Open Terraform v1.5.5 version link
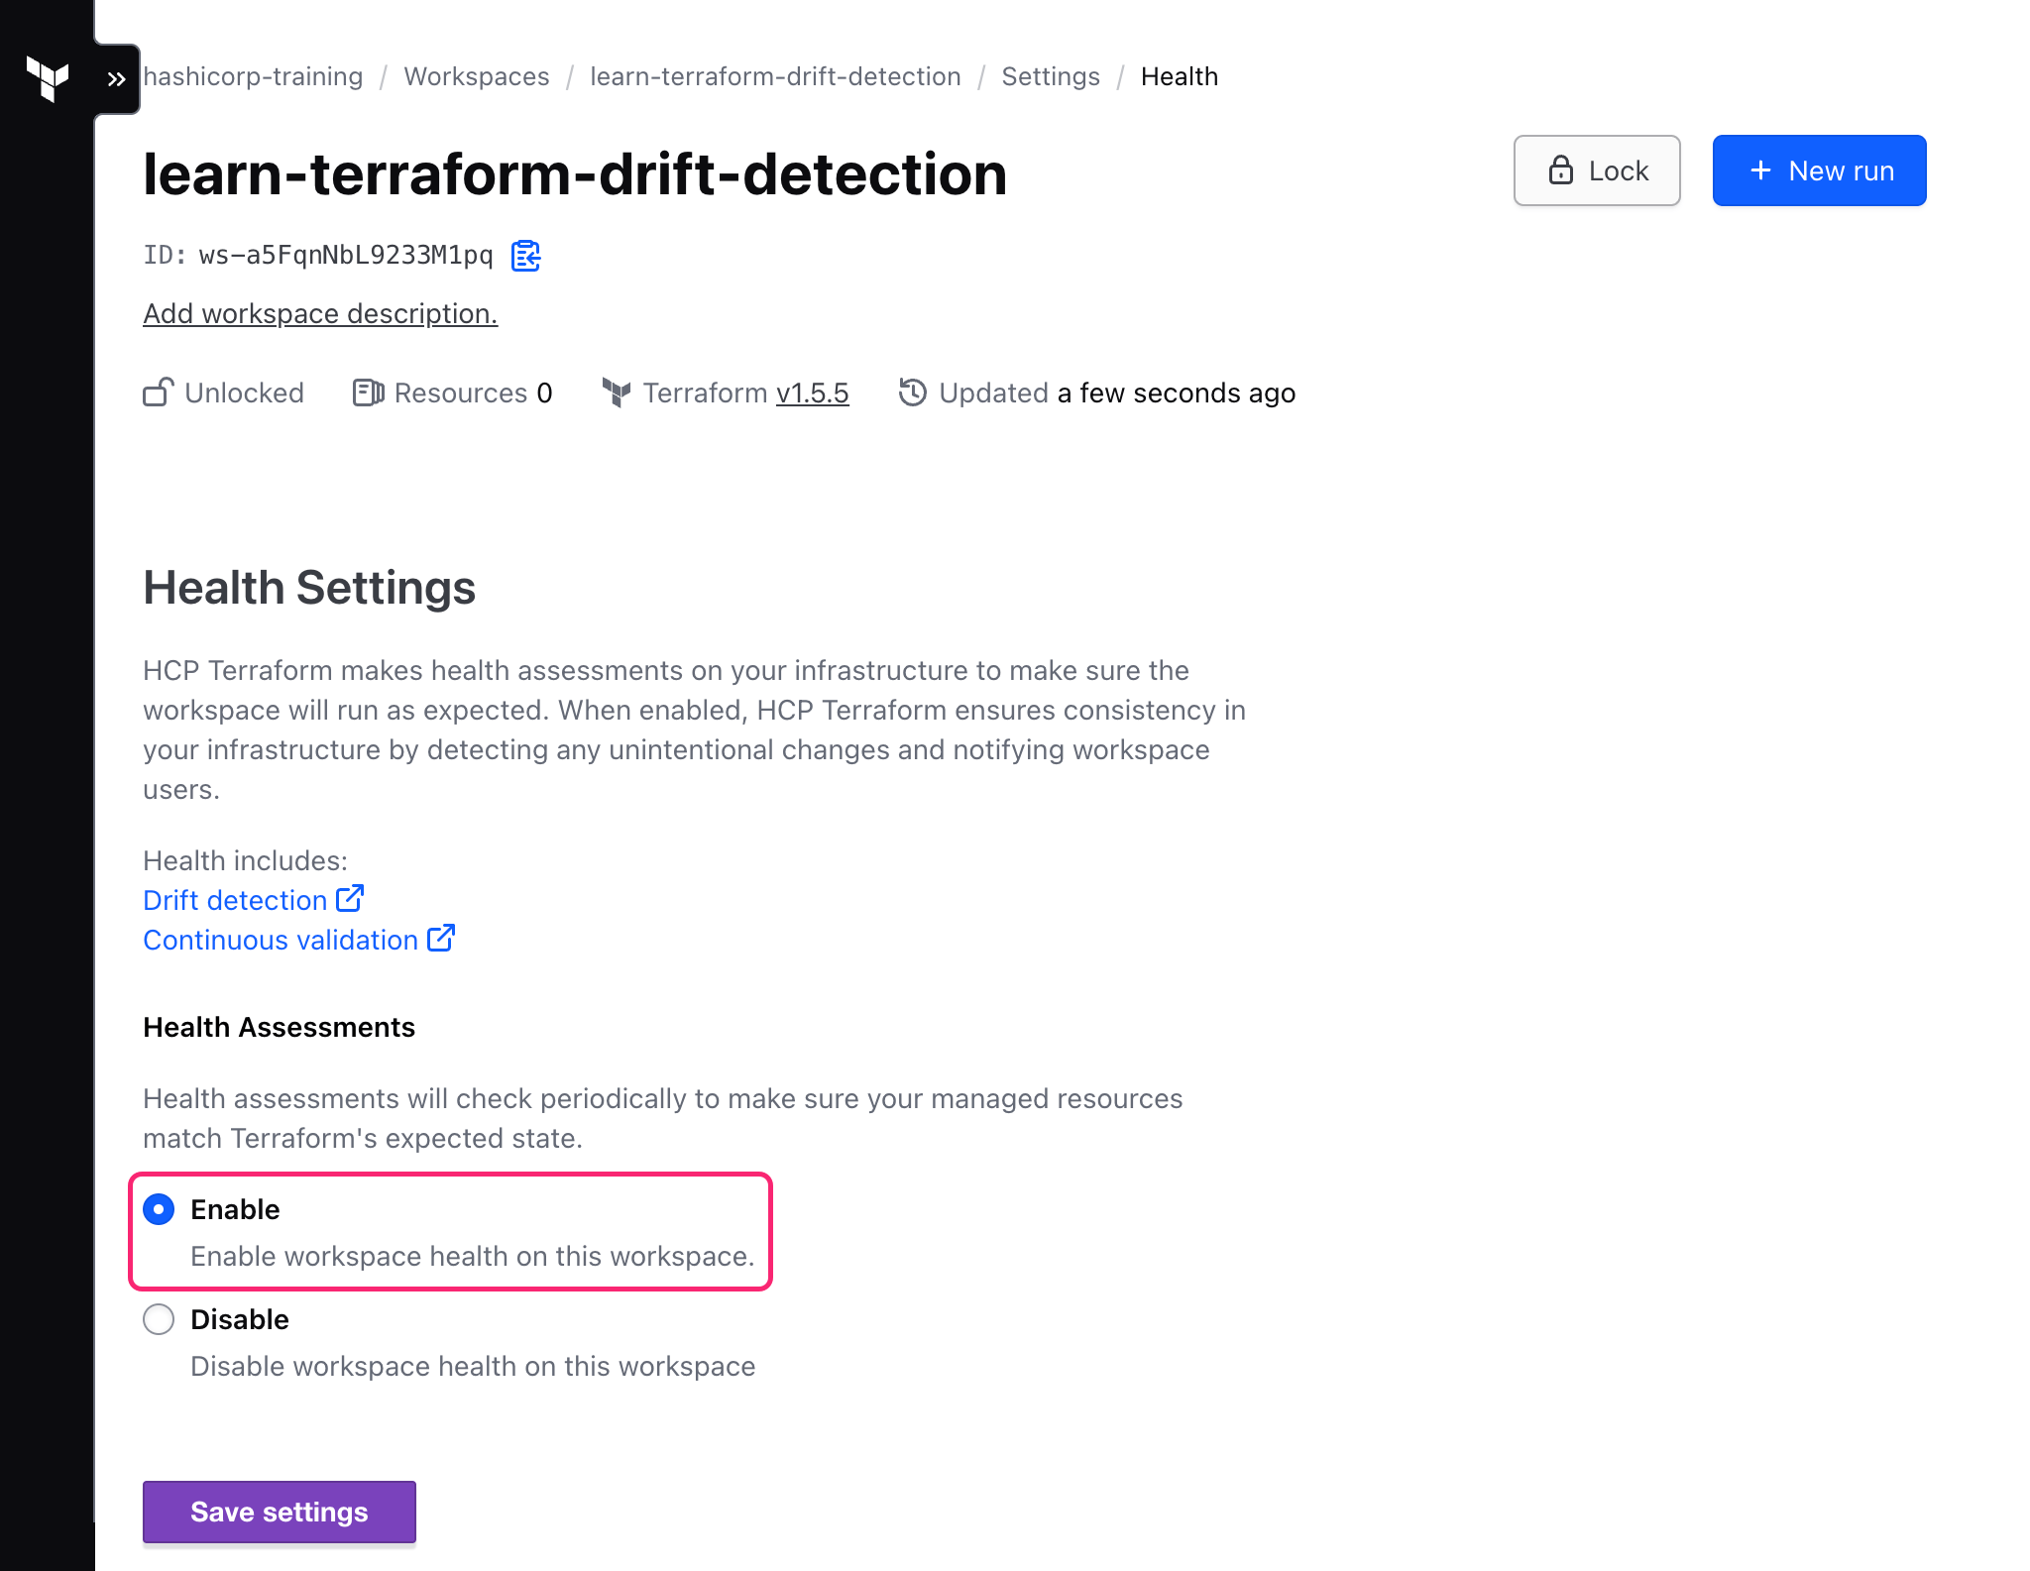 click(x=813, y=393)
